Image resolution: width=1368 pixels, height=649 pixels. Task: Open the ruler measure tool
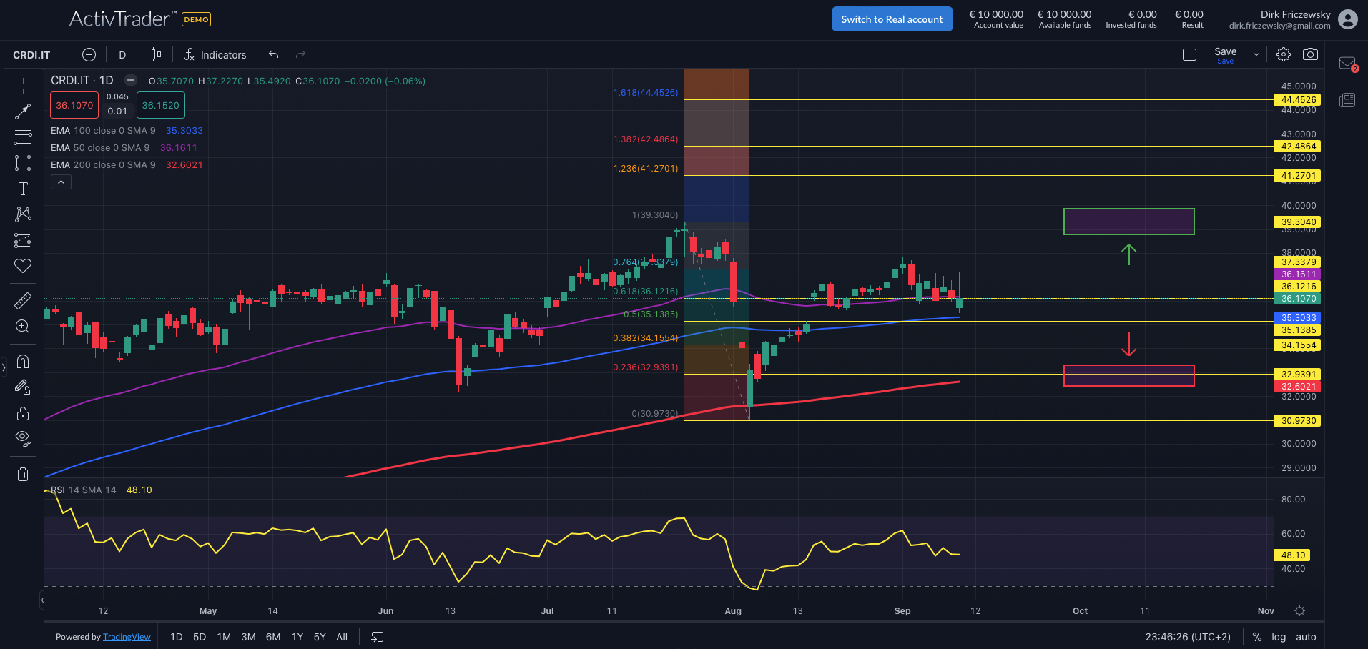[x=23, y=300]
